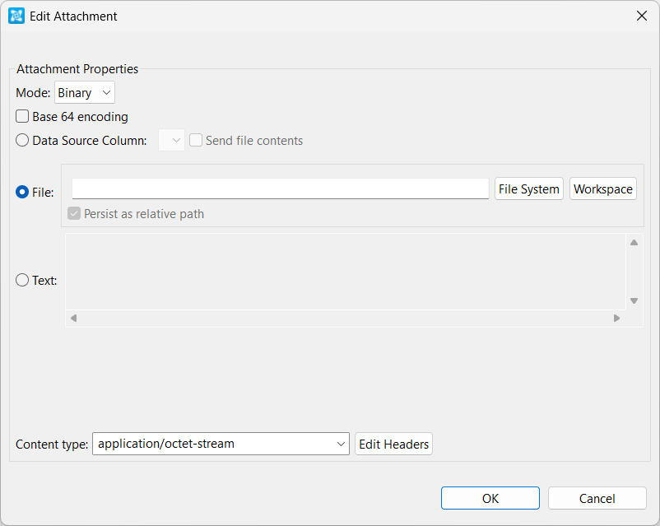Screen dimensions: 660x526
Task: Open the Mode dropdown showing Binary
Action: tap(85, 92)
